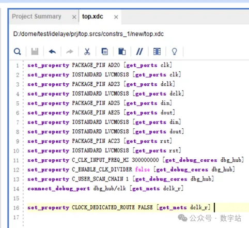Open the search magnifier tool

17,52
